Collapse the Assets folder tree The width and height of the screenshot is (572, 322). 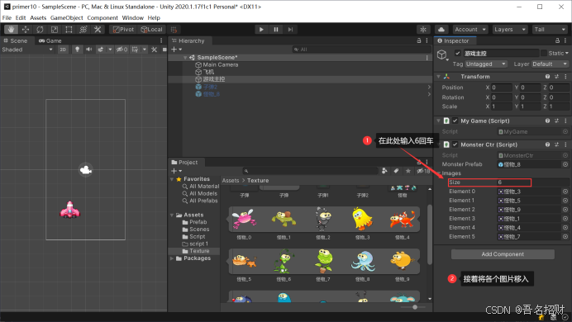pos(172,215)
